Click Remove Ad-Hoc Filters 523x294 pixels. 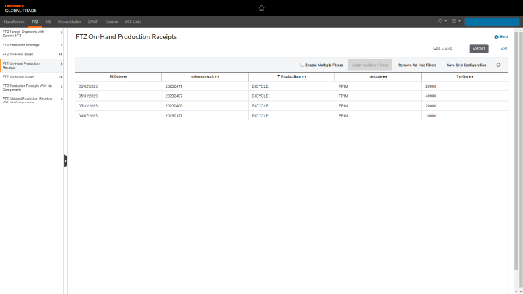pos(417,65)
